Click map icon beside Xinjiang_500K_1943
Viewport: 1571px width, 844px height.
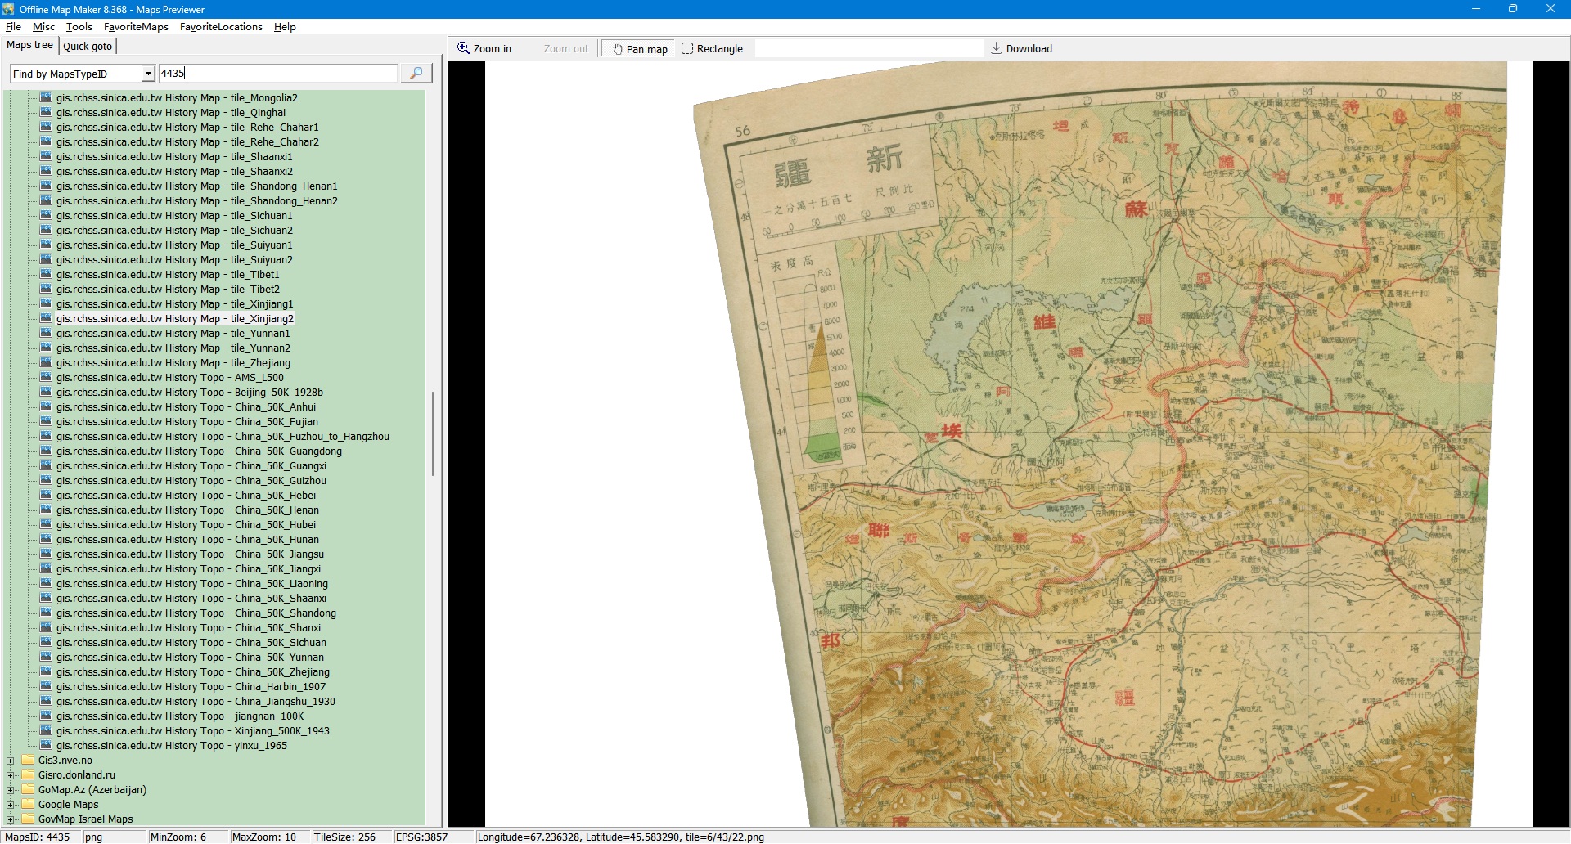[46, 731]
